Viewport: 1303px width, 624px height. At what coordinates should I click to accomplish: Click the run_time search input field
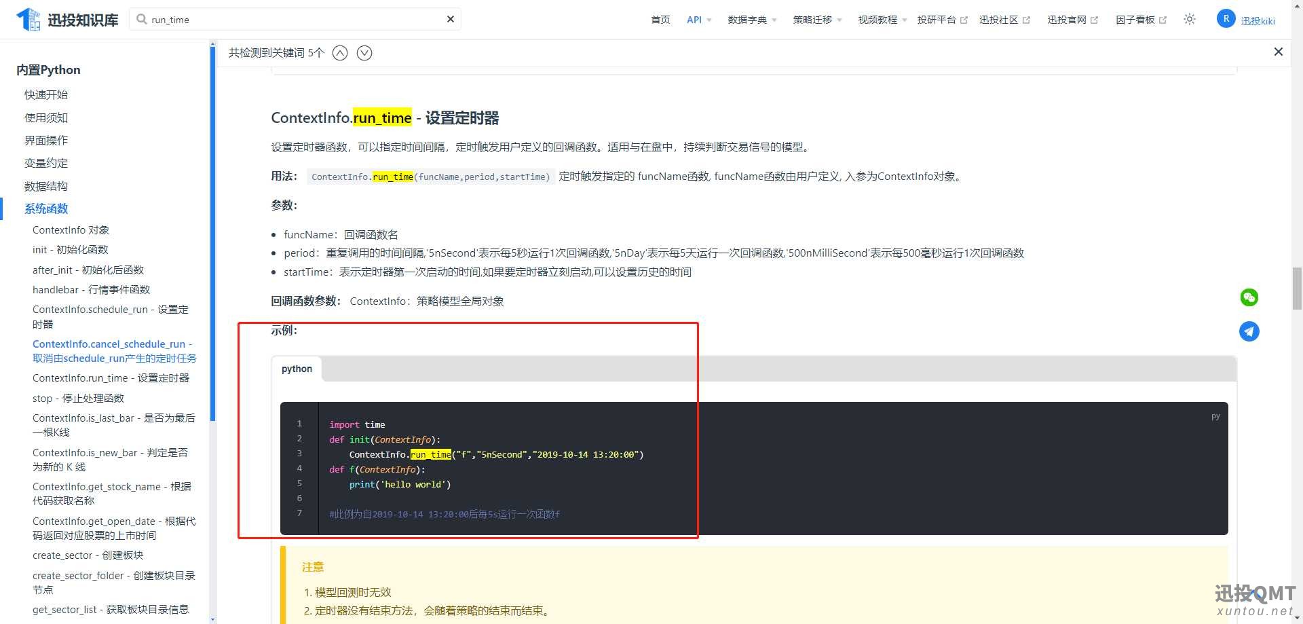pos(296,19)
